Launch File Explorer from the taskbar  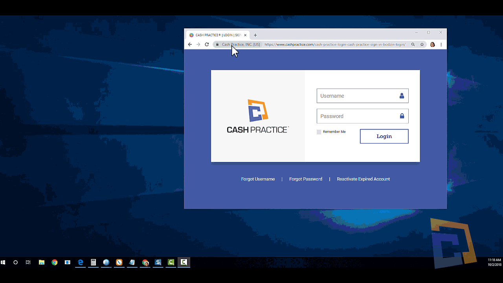pyautogui.click(x=42, y=262)
